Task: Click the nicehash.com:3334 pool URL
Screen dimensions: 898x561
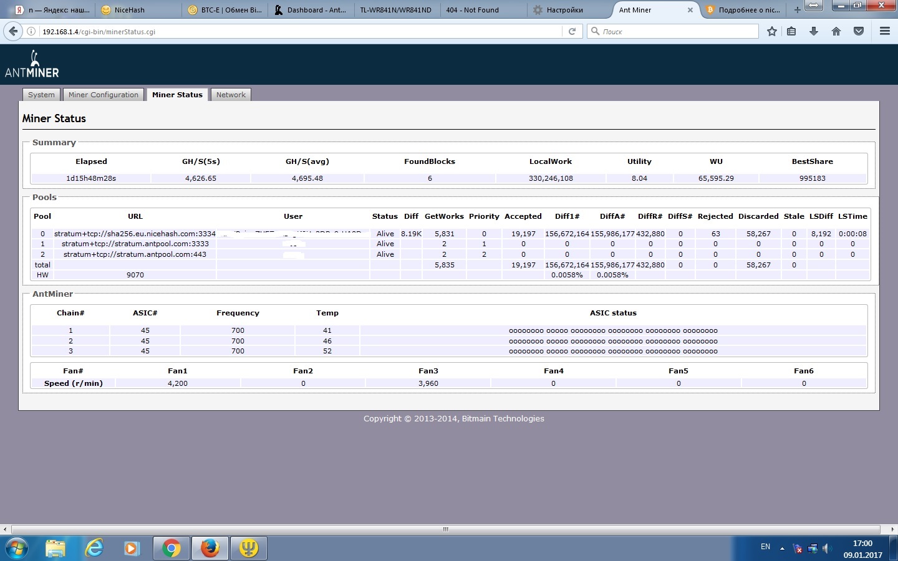Action: [135, 234]
